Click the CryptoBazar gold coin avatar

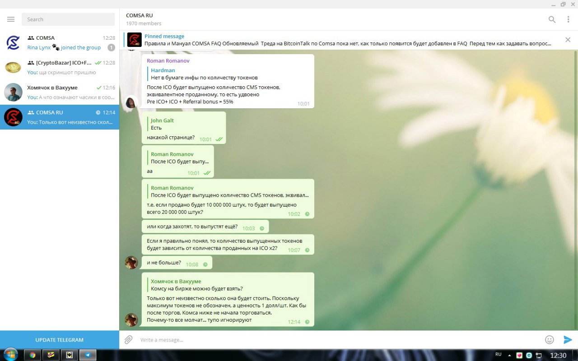tap(13, 68)
